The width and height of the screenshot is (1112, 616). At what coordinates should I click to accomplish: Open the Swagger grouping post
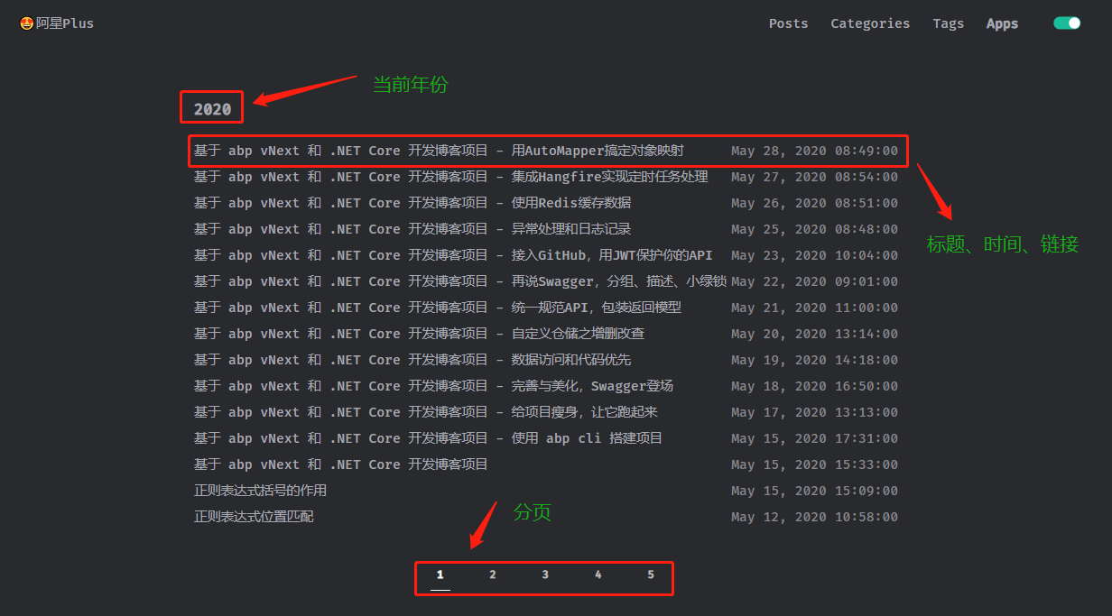(459, 281)
